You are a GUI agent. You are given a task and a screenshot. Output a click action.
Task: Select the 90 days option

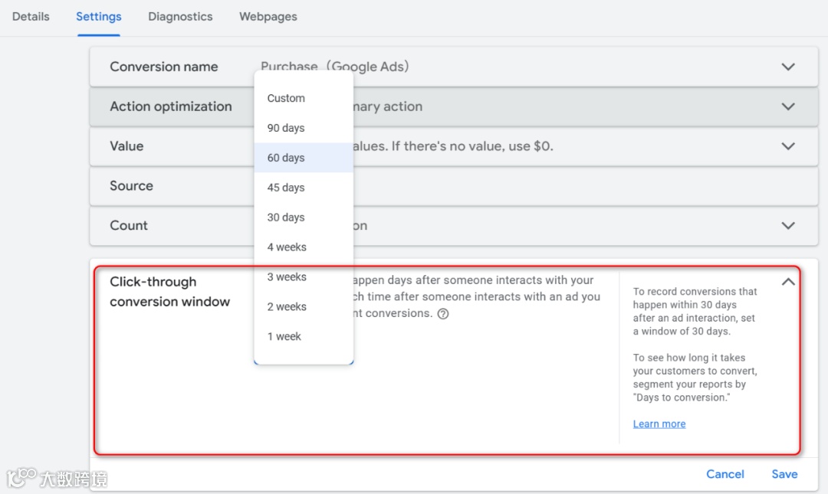(x=286, y=128)
